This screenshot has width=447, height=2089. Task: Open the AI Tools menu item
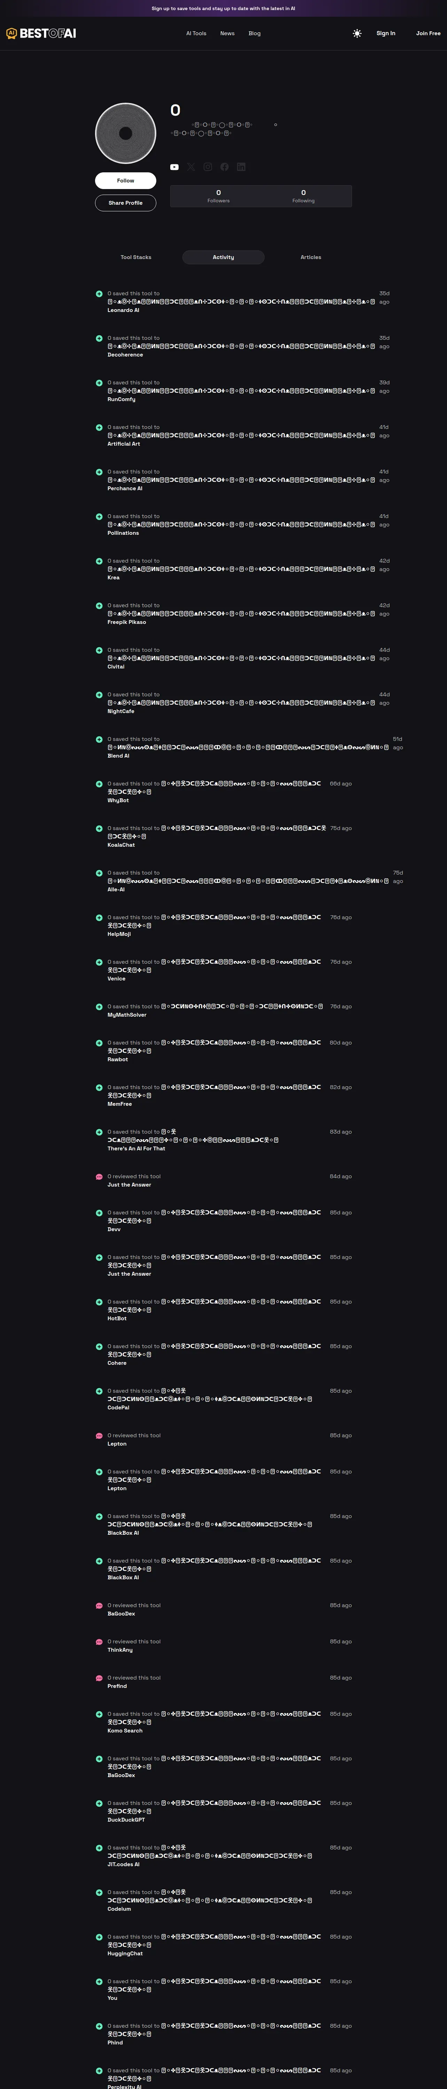[x=196, y=33]
